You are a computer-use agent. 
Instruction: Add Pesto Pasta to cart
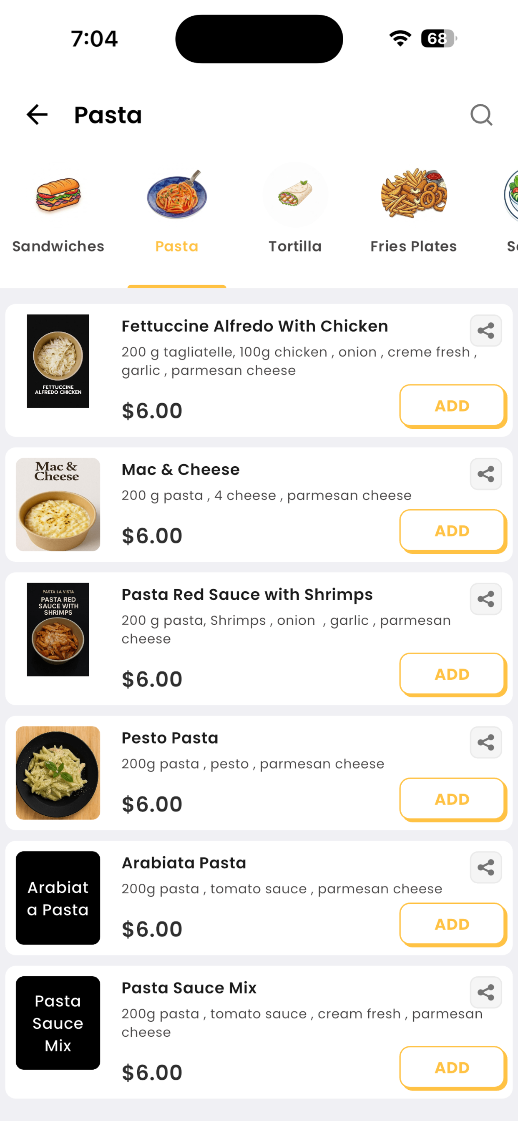tap(453, 799)
